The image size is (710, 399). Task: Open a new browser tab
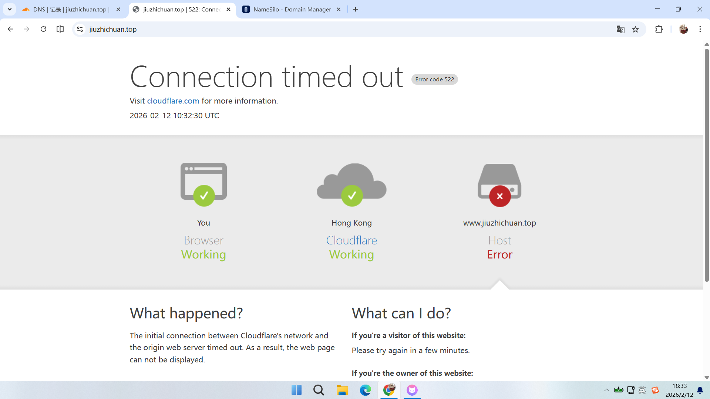pos(356,9)
